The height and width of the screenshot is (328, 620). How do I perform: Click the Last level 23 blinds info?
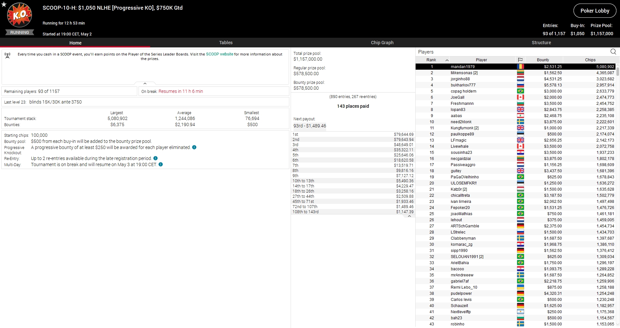pos(145,102)
